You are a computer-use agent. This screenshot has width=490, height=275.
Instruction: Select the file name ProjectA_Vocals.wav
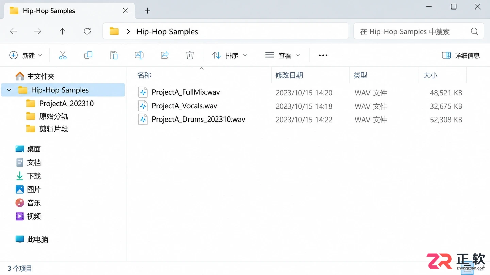click(x=184, y=106)
